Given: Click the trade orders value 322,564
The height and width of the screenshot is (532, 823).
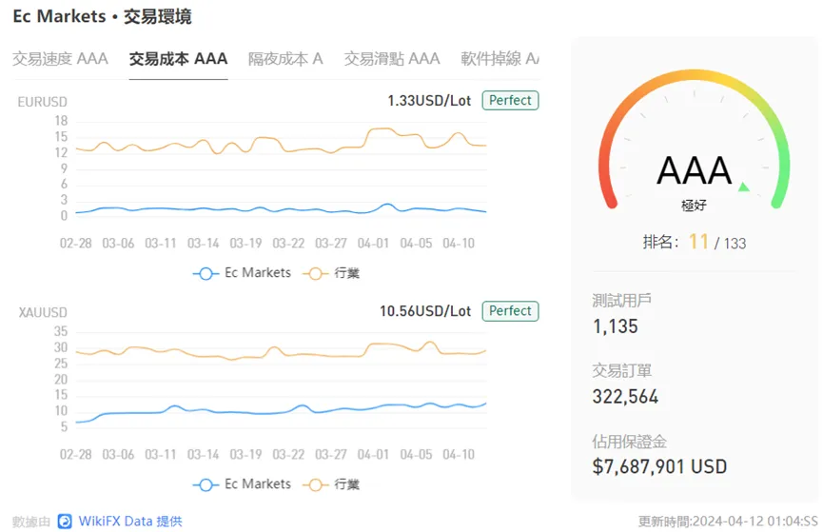Looking at the screenshot, I should (625, 397).
